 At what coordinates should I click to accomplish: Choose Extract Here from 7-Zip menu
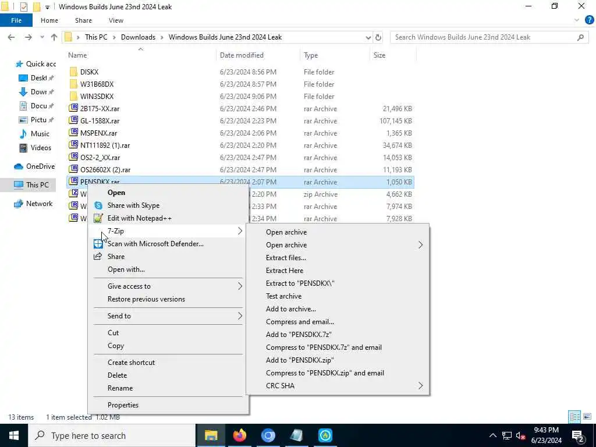(x=285, y=271)
